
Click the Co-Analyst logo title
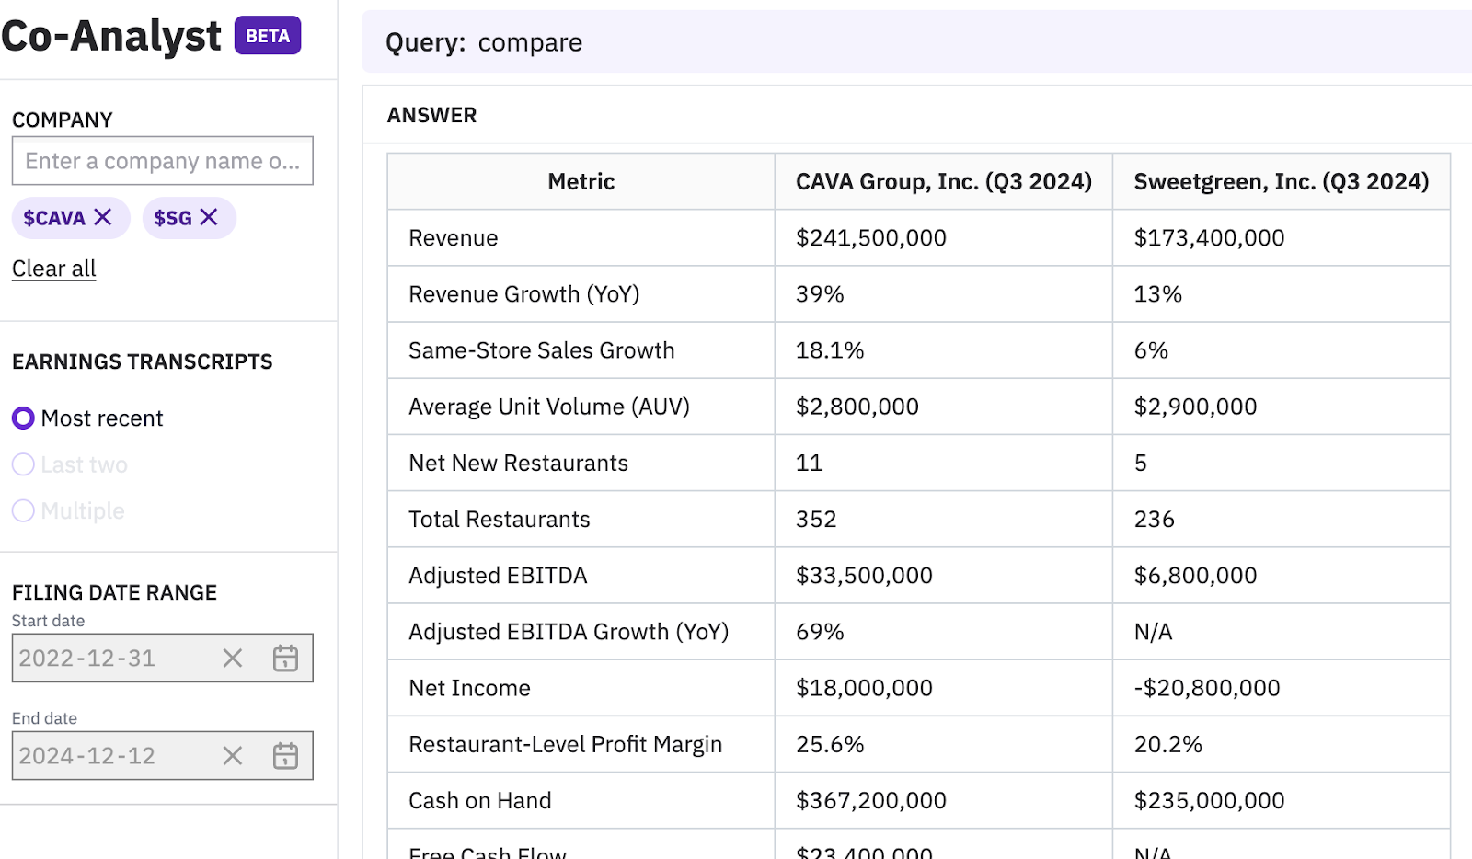click(111, 36)
